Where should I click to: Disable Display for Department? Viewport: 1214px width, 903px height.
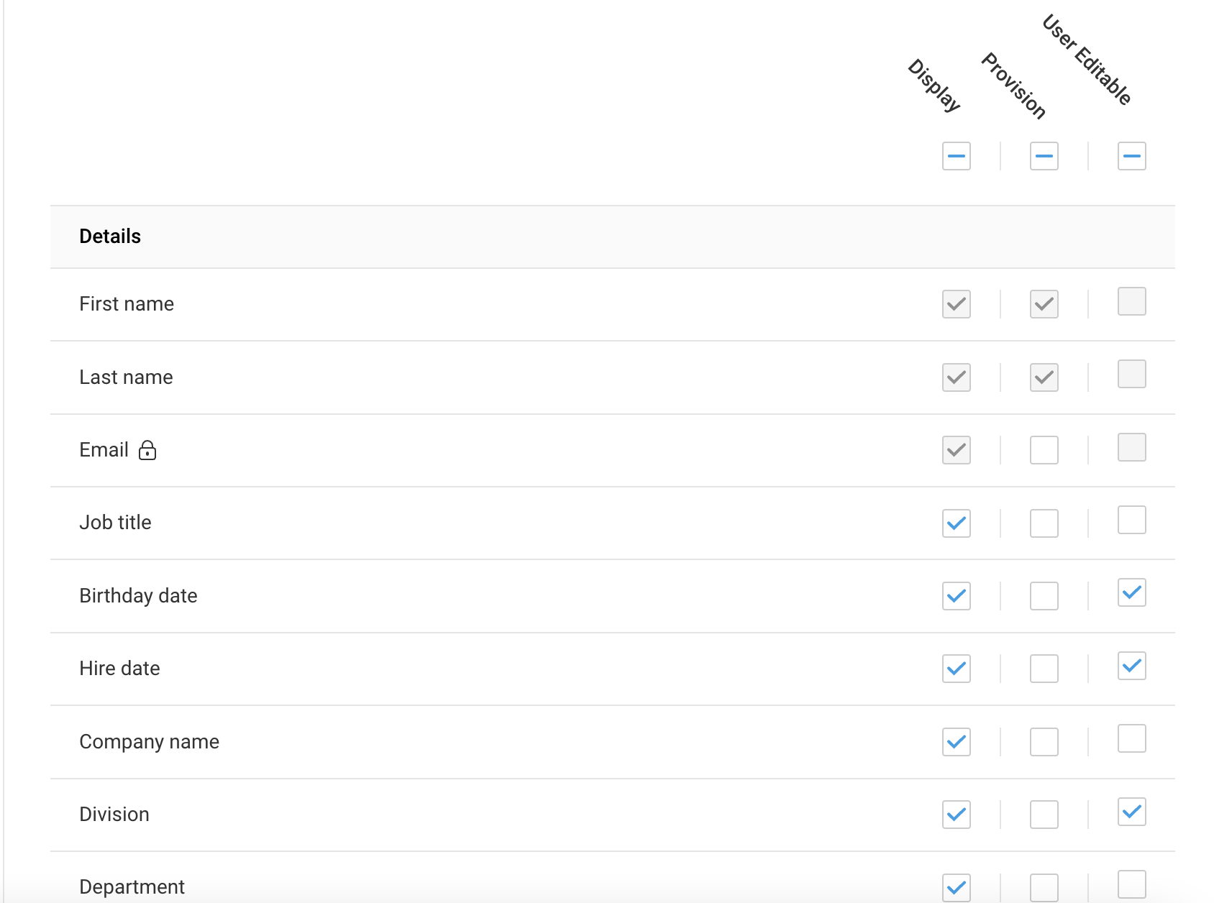[x=956, y=887]
